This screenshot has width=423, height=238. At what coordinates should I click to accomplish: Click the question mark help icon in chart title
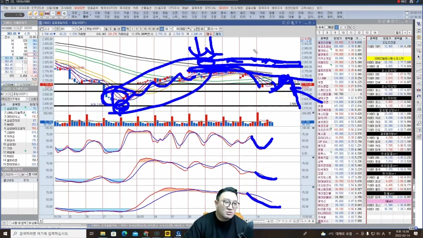coord(300,23)
